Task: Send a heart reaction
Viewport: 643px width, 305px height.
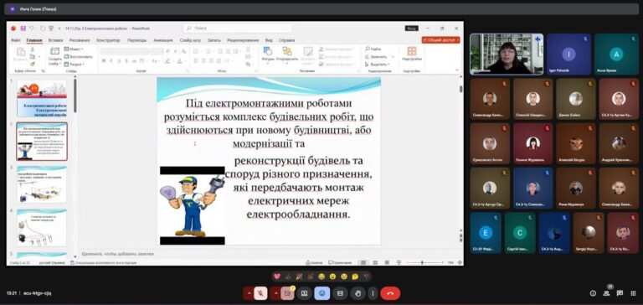Action: [277, 277]
